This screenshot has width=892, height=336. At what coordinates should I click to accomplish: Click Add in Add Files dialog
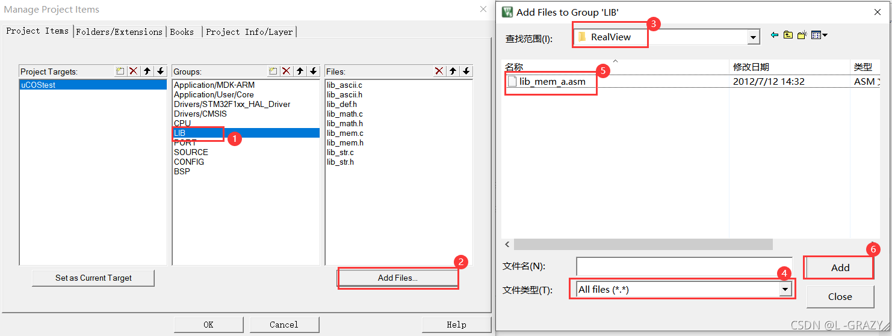(840, 267)
